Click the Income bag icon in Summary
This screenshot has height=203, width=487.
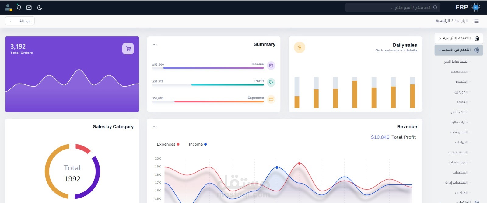[271, 65]
